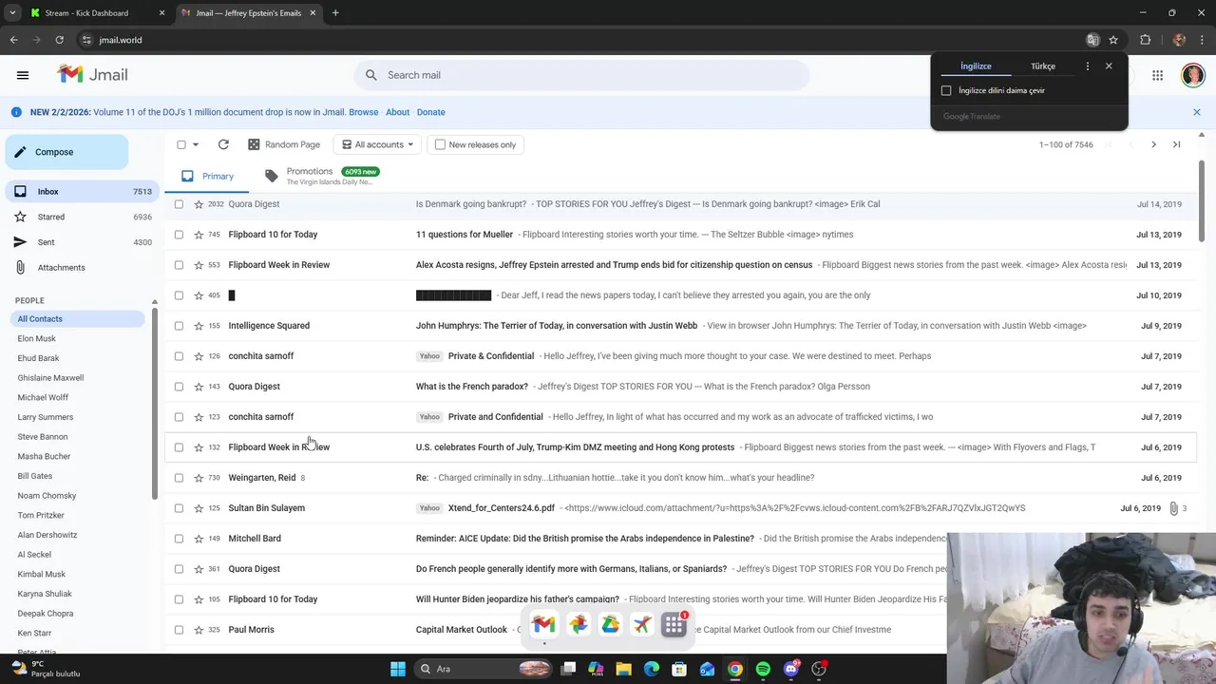The height and width of the screenshot is (684, 1216).
Task: Open the Sent folder
Action: click(x=81, y=242)
